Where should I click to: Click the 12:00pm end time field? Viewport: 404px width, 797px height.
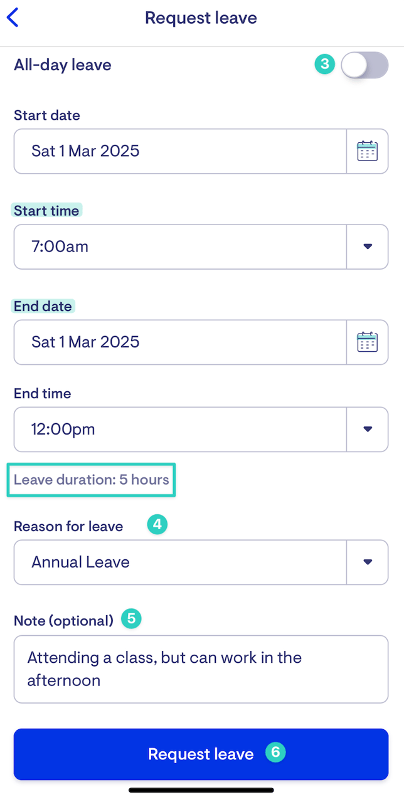click(180, 430)
